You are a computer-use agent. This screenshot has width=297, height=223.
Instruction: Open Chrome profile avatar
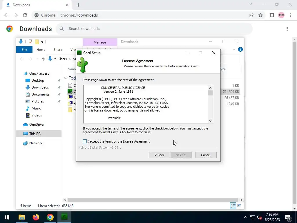[281, 15]
